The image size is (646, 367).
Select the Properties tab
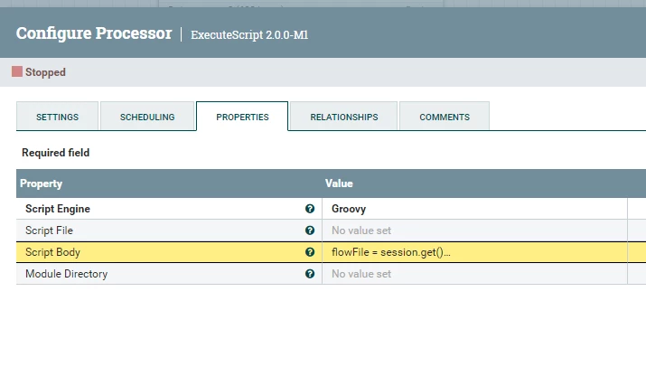tap(242, 117)
